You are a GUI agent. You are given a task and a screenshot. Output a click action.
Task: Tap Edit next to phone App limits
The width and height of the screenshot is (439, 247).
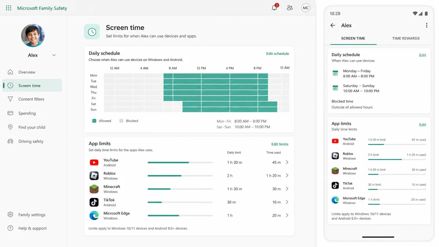click(423, 125)
